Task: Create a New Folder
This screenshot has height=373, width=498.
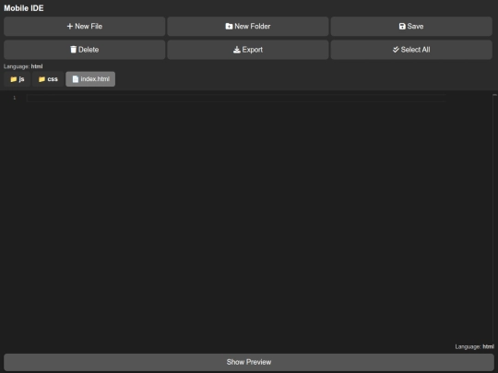Action: [248, 27]
